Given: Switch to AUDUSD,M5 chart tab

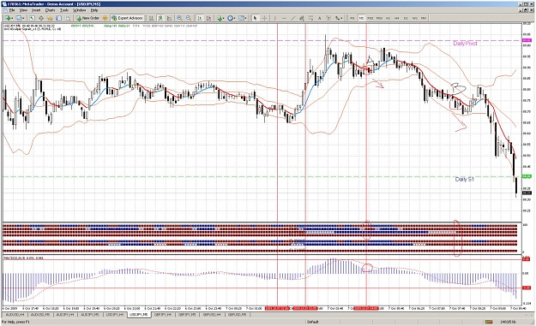Looking at the screenshot, I should (40, 314).
